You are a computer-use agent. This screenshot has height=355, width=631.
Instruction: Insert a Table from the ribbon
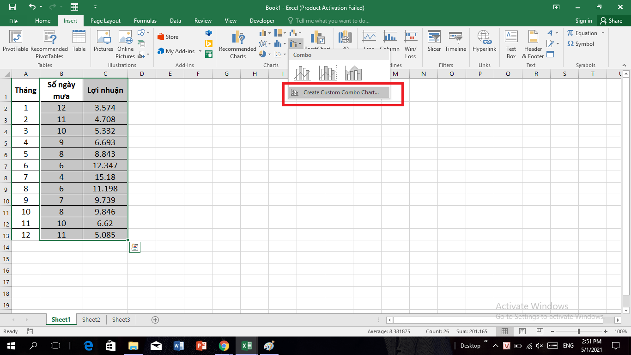[x=79, y=41]
